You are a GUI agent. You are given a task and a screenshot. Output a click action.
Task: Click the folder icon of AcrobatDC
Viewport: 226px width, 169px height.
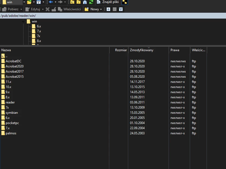pos(3,61)
